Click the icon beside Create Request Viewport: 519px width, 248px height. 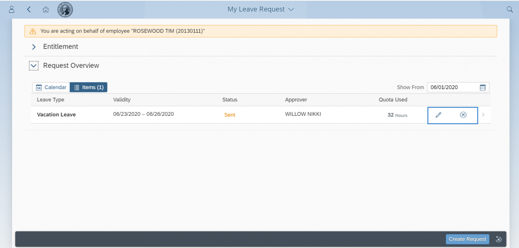click(x=498, y=239)
